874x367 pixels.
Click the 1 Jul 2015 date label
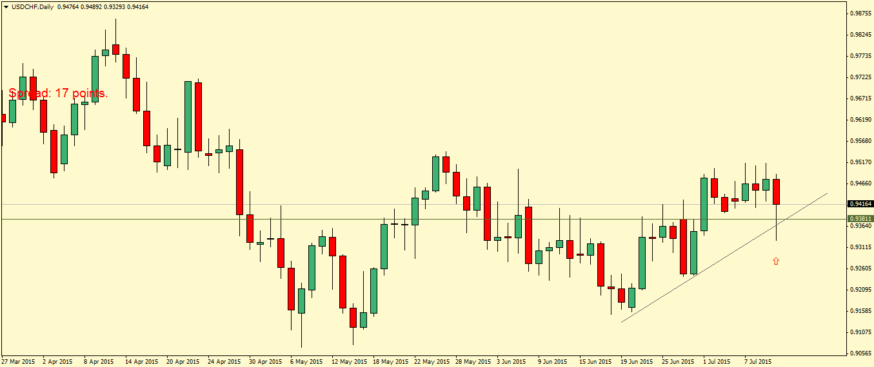click(x=717, y=361)
